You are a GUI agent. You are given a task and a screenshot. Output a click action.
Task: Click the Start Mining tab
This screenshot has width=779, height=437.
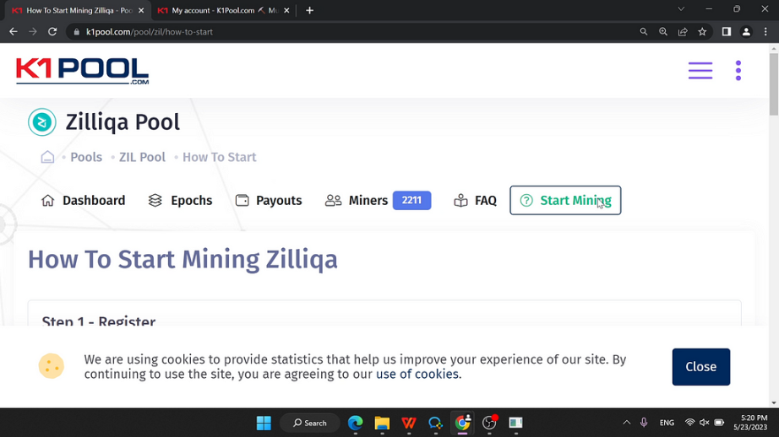coord(565,201)
